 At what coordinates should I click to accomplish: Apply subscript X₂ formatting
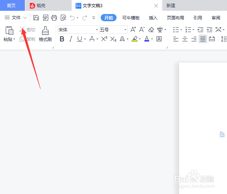click(x=113, y=39)
